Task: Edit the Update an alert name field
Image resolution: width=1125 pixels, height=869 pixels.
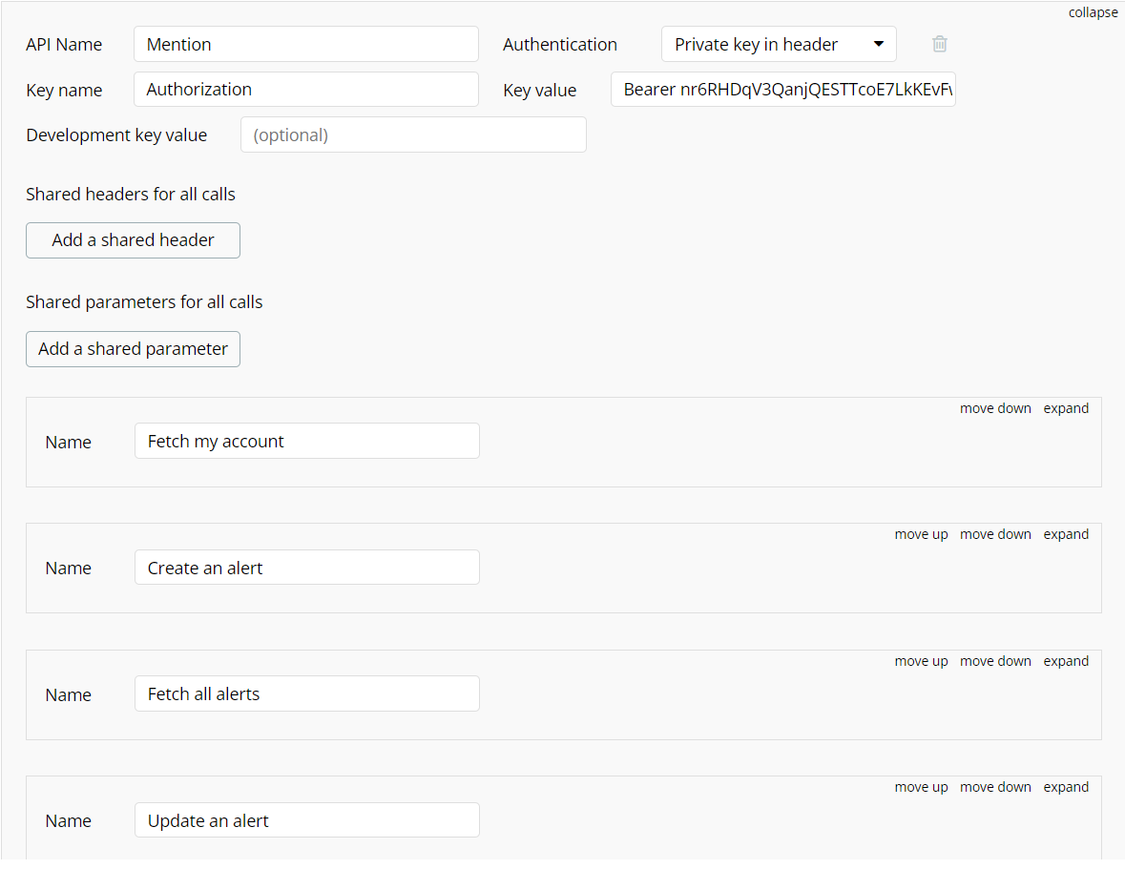Action: [307, 820]
